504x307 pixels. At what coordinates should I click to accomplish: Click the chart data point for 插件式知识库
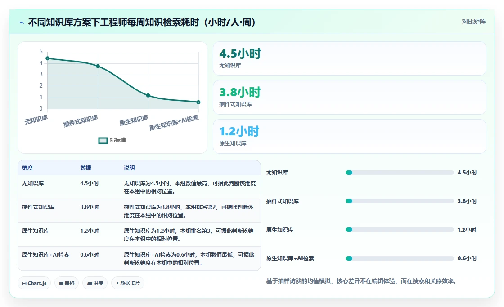98,66
